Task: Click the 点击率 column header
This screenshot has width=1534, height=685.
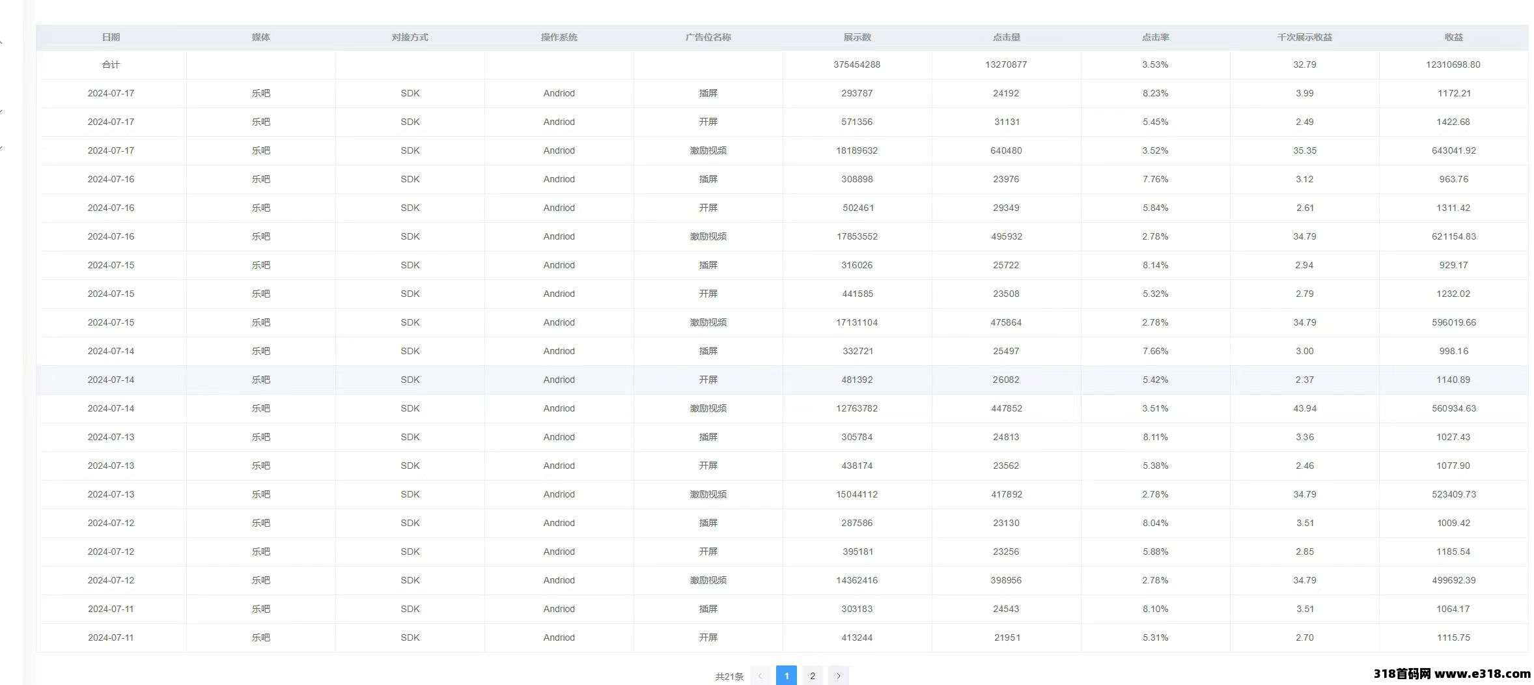Action: coord(1155,37)
